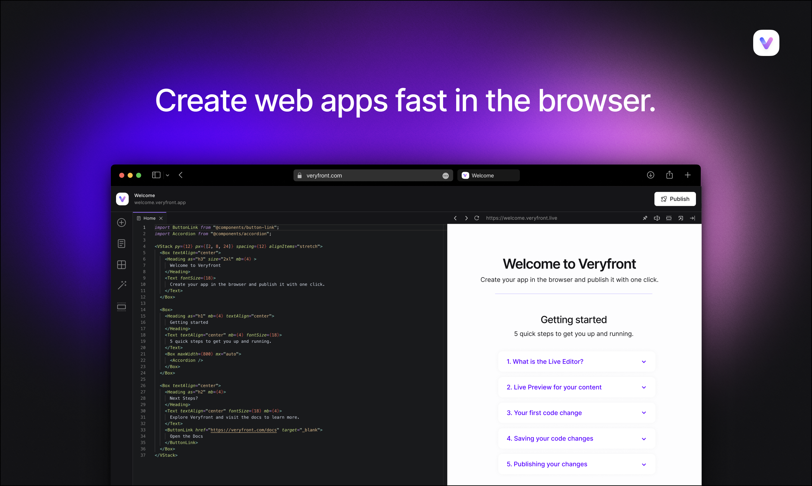Open the browser downloads icon
Image resolution: width=812 pixels, height=486 pixels.
pyautogui.click(x=650, y=175)
